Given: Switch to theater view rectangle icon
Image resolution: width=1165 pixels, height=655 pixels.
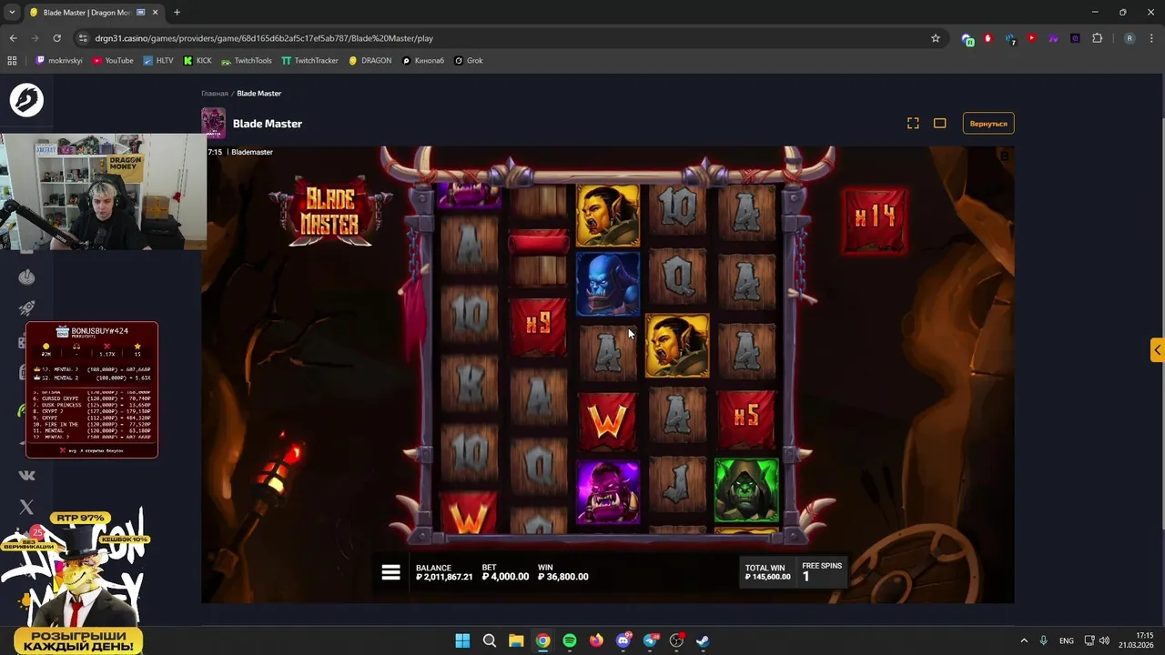Looking at the screenshot, I should click(x=939, y=123).
